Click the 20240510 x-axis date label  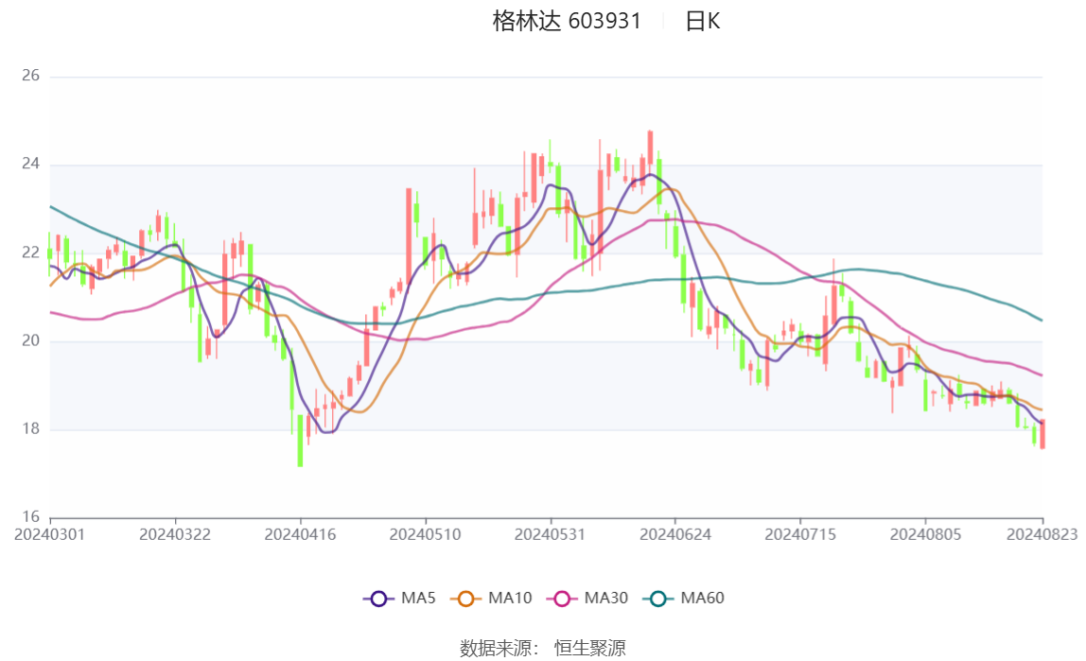(426, 534)
